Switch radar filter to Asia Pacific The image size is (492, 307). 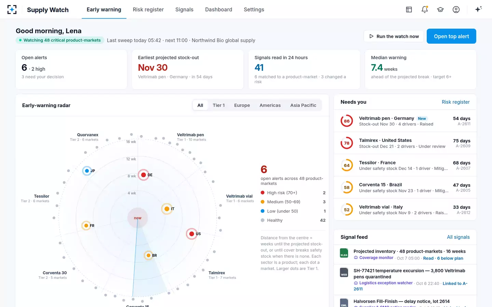(x=303, y=105)
